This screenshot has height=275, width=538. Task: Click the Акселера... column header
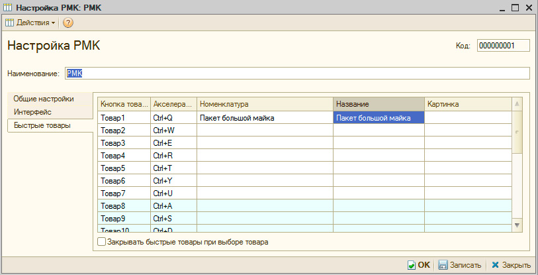click(173, 104)
